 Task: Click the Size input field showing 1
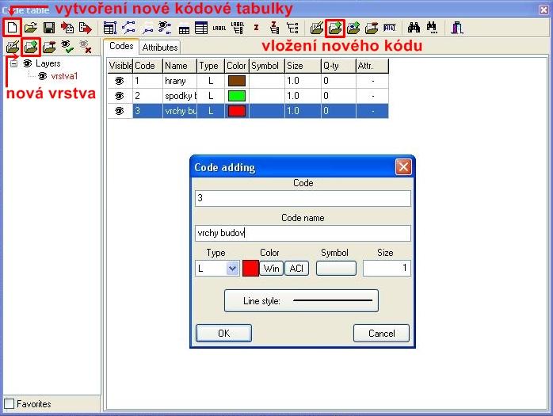pos(387,269)
